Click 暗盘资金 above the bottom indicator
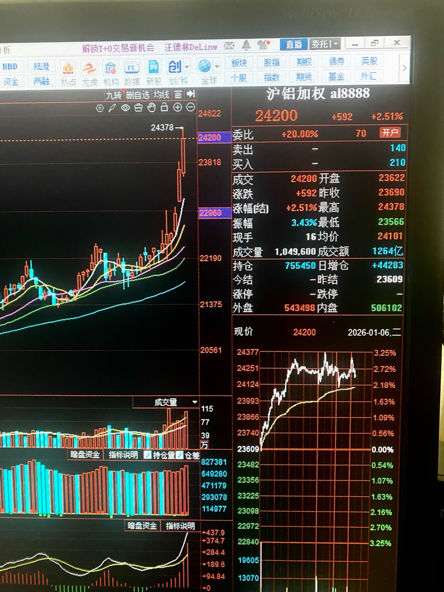Viewport: 444px width, 592px height. [x=142, y=526]
